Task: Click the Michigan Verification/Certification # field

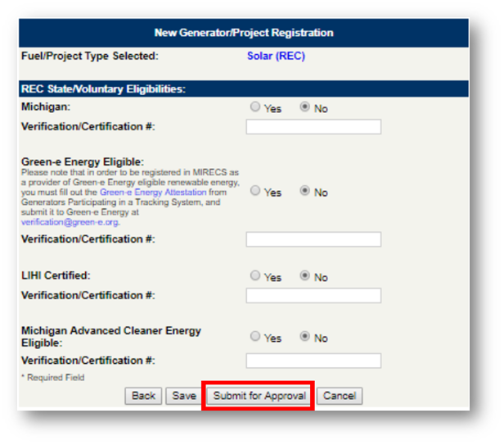Action: [313, 126]
